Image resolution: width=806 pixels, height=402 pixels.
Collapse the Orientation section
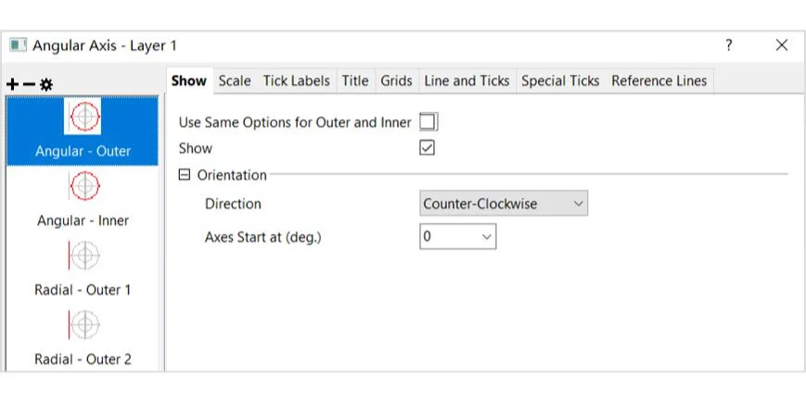tap(184, 175)
